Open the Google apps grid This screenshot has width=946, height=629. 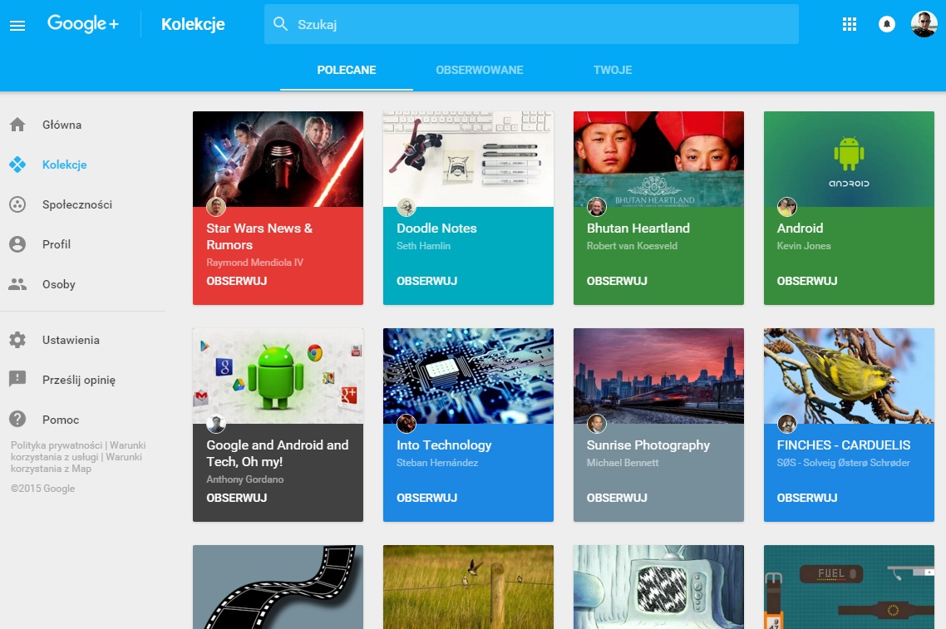point(850,24)
